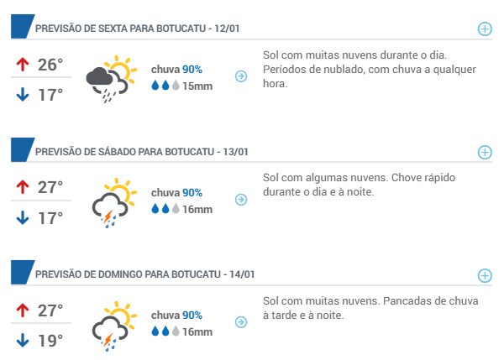Open Friday details via the arrow circle icon
This screenshot has width=504, height=360.
[241, 76]
